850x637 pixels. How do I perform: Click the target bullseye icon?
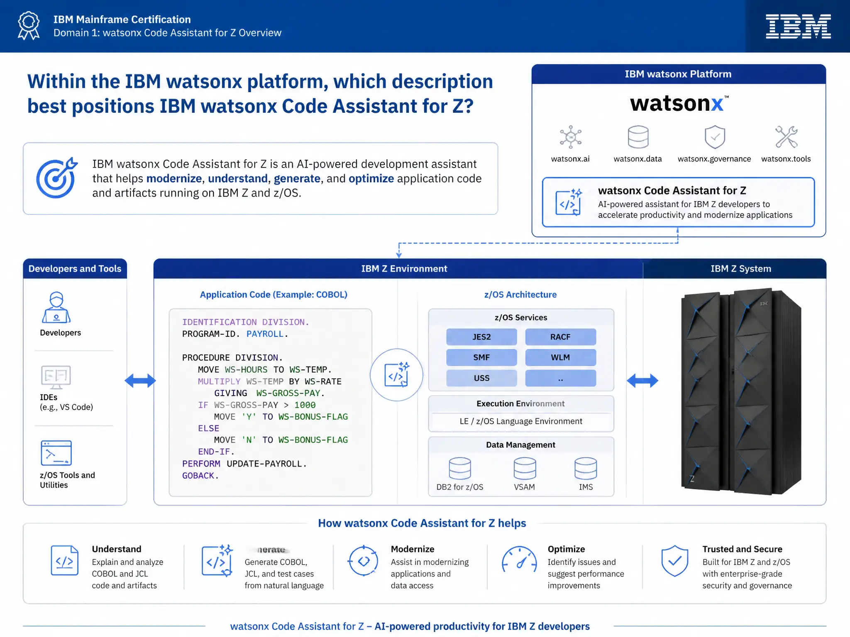pyautogui.click(x=56, y=177)
